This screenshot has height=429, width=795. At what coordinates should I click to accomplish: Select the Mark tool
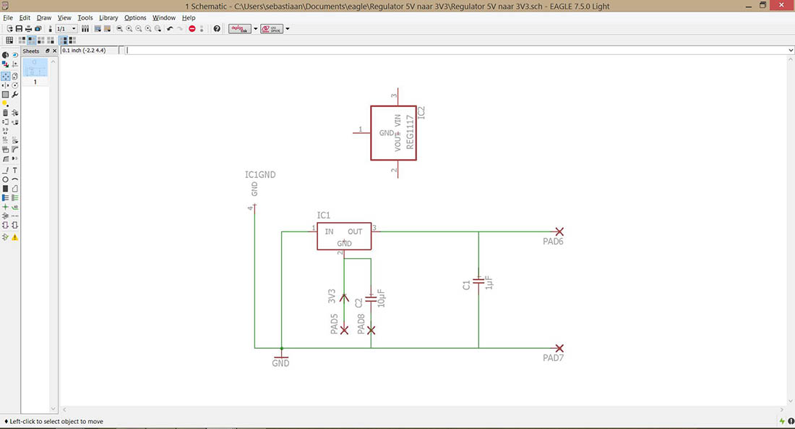pos(14,64)
